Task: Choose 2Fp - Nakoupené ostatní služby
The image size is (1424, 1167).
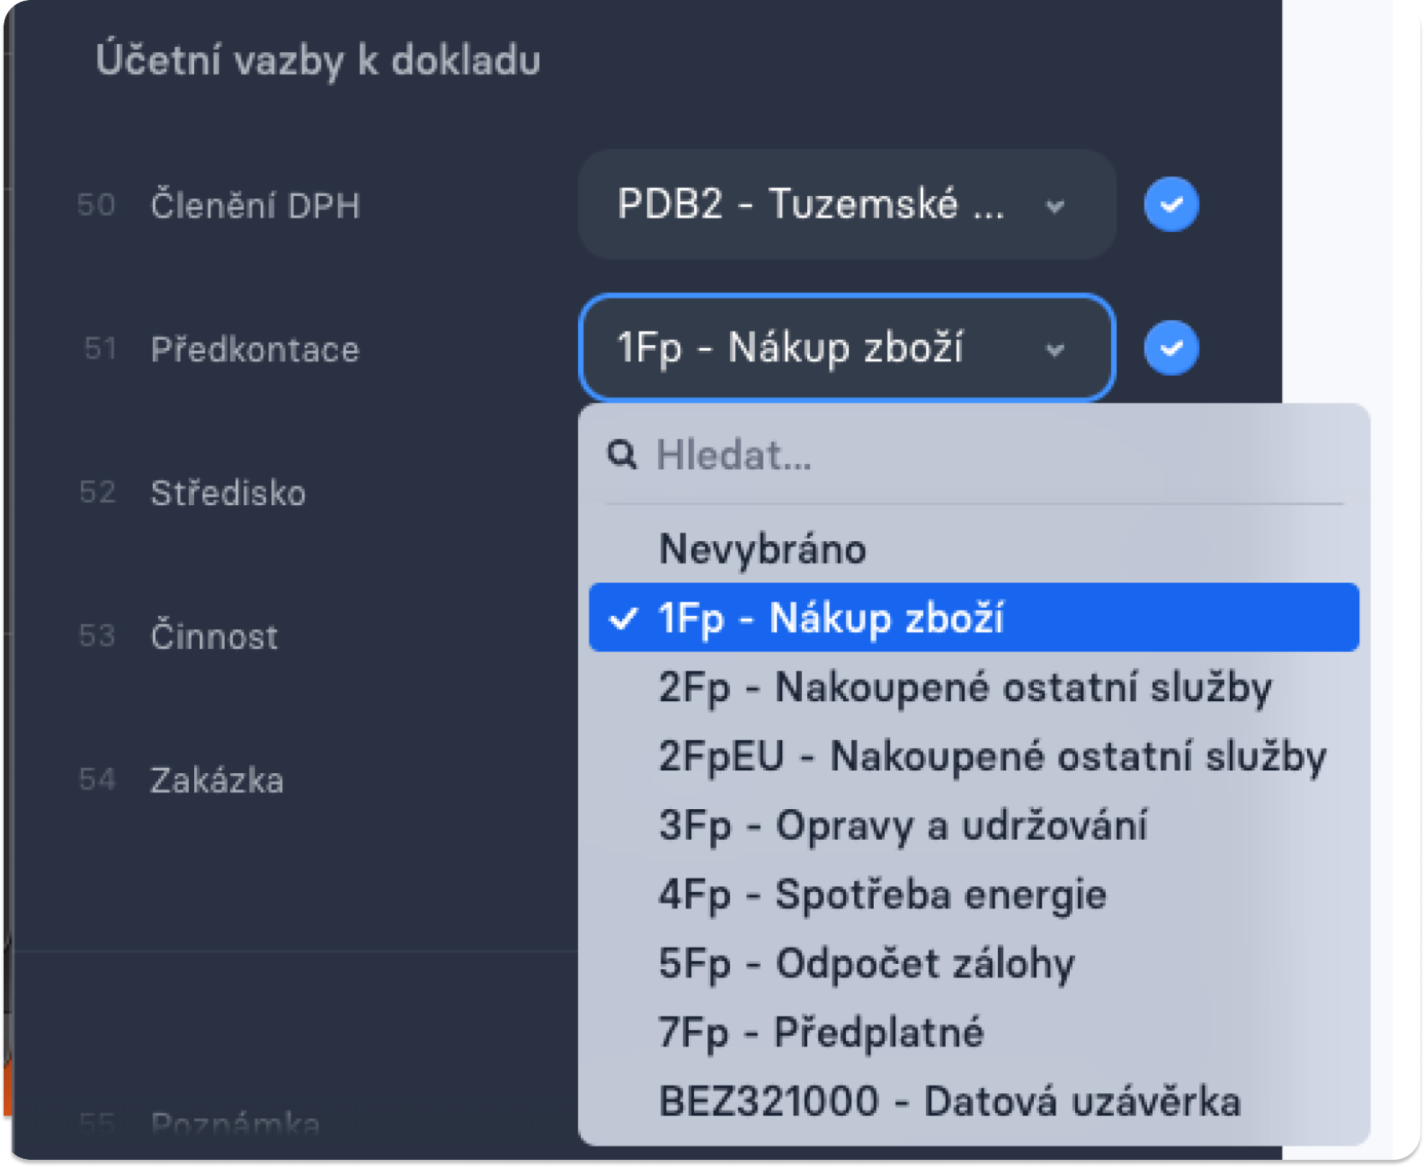Action: [x=975, y=687]
